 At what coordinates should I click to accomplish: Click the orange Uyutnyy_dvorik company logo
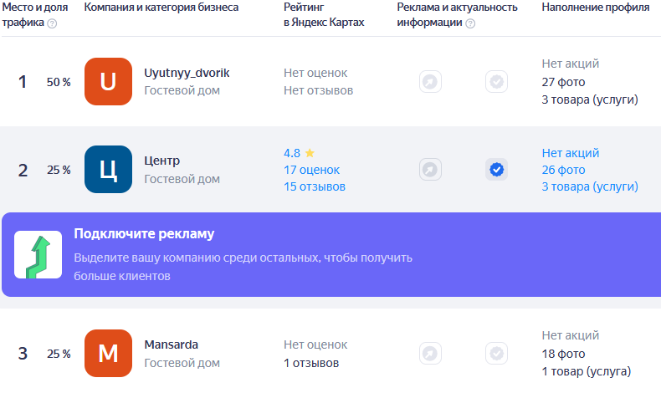point(109,81)
